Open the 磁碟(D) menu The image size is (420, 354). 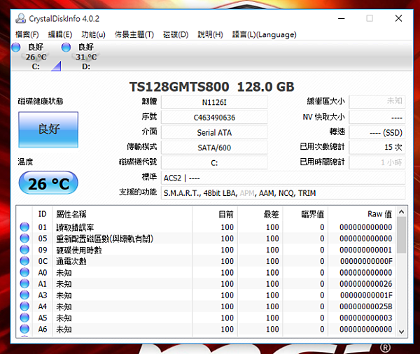pyautogui.click(x=176, y=34)
